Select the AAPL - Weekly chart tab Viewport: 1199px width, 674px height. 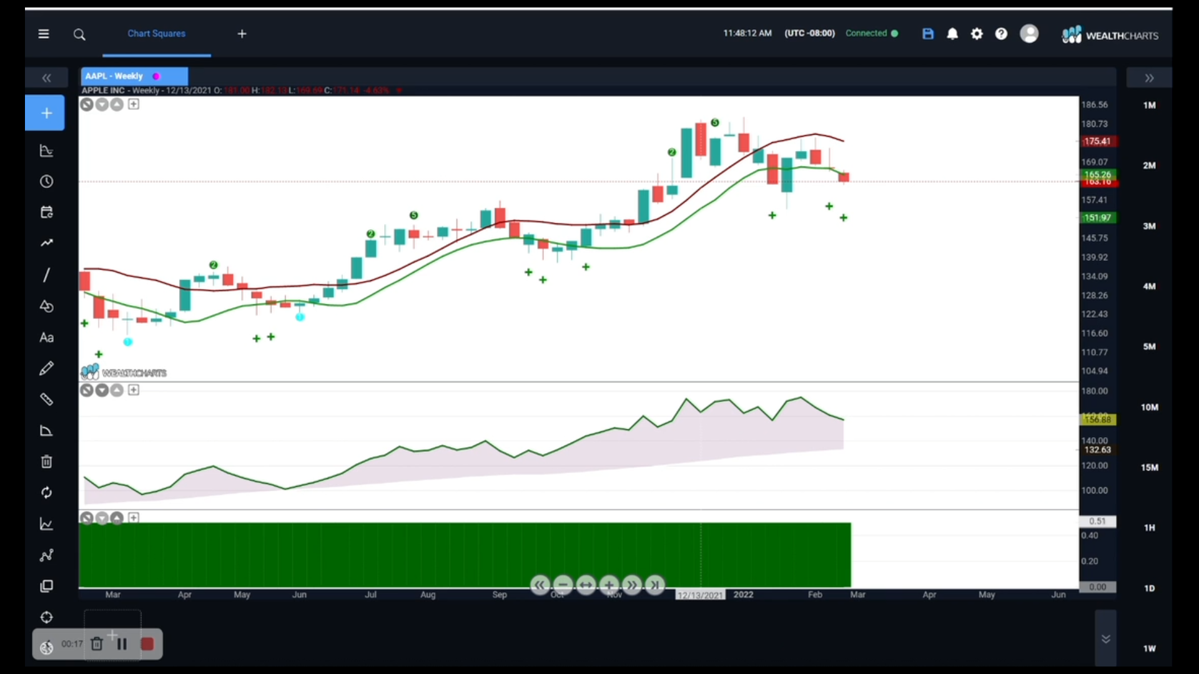coord(134,76)
